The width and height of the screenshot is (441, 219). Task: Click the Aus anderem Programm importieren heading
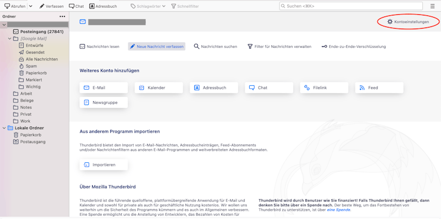tap(120, 132)
